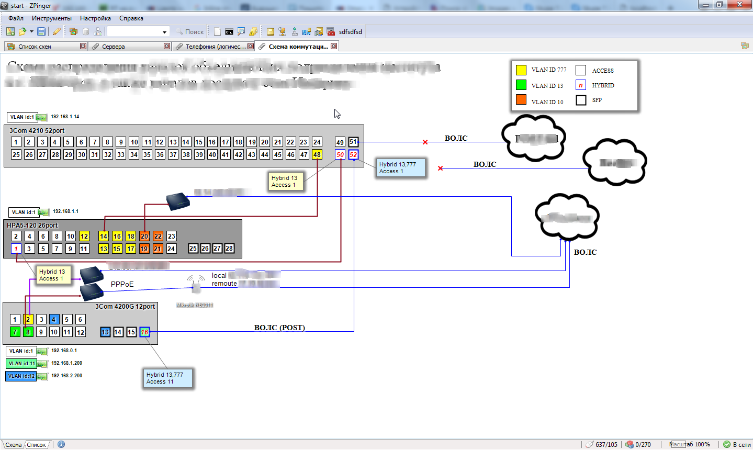Click the yellow VLAN ID 777 legend swatch

521,70
